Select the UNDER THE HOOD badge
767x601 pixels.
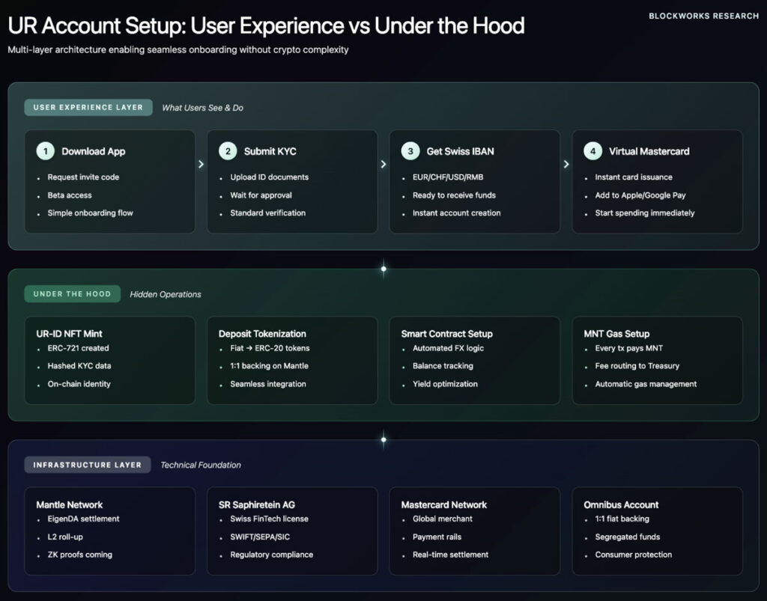(73, 293)
